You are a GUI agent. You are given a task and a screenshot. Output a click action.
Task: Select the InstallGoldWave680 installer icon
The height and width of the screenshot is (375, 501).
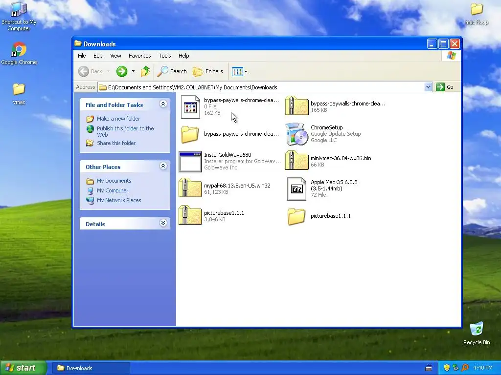click(190, 161)
